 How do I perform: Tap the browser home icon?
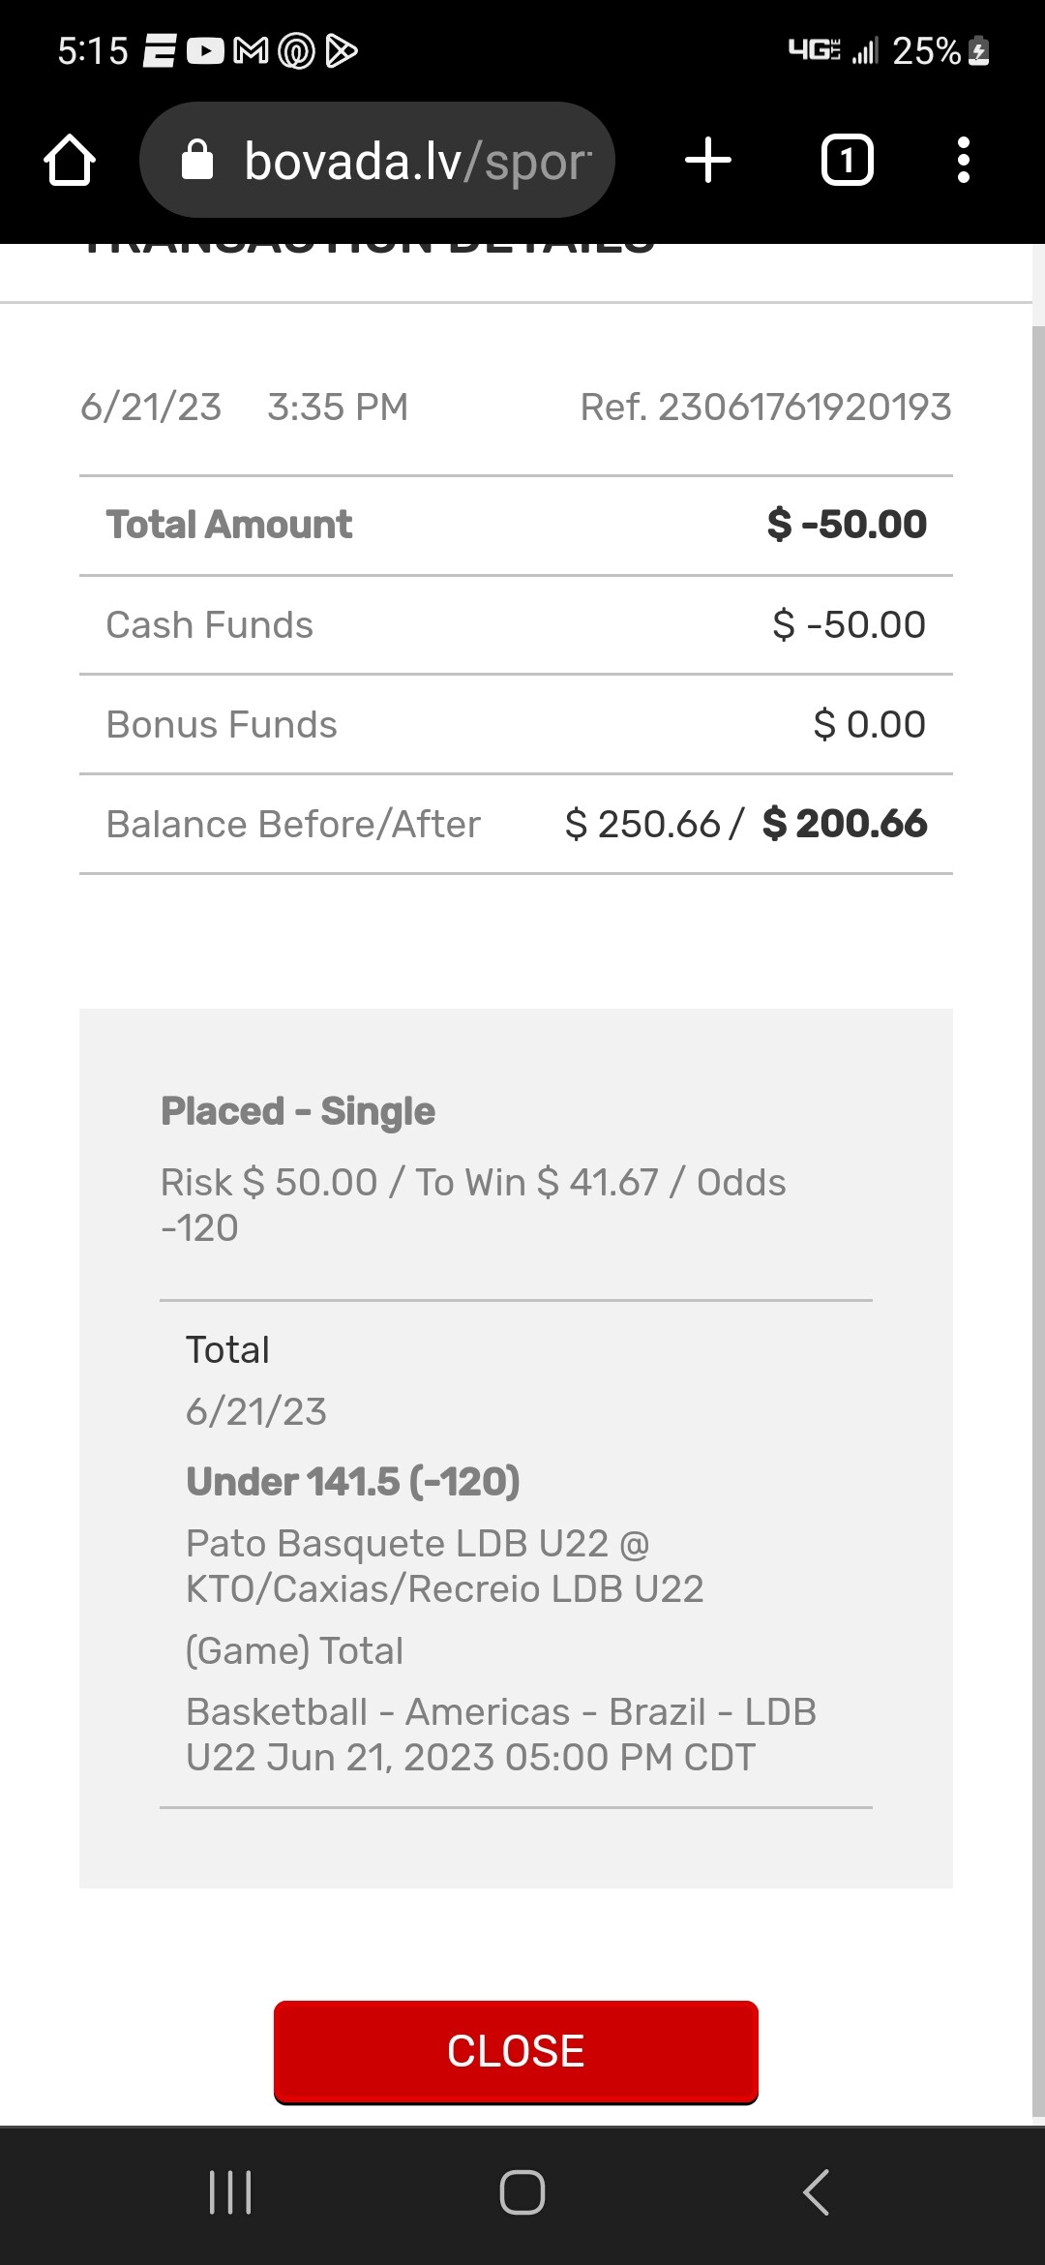pos(70,161)
